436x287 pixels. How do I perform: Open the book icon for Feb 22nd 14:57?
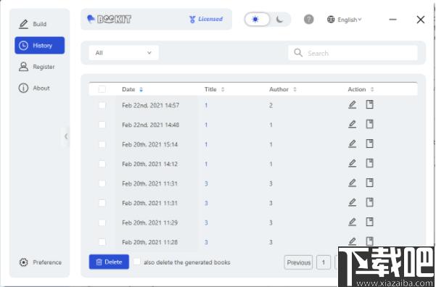coord(369,105)
